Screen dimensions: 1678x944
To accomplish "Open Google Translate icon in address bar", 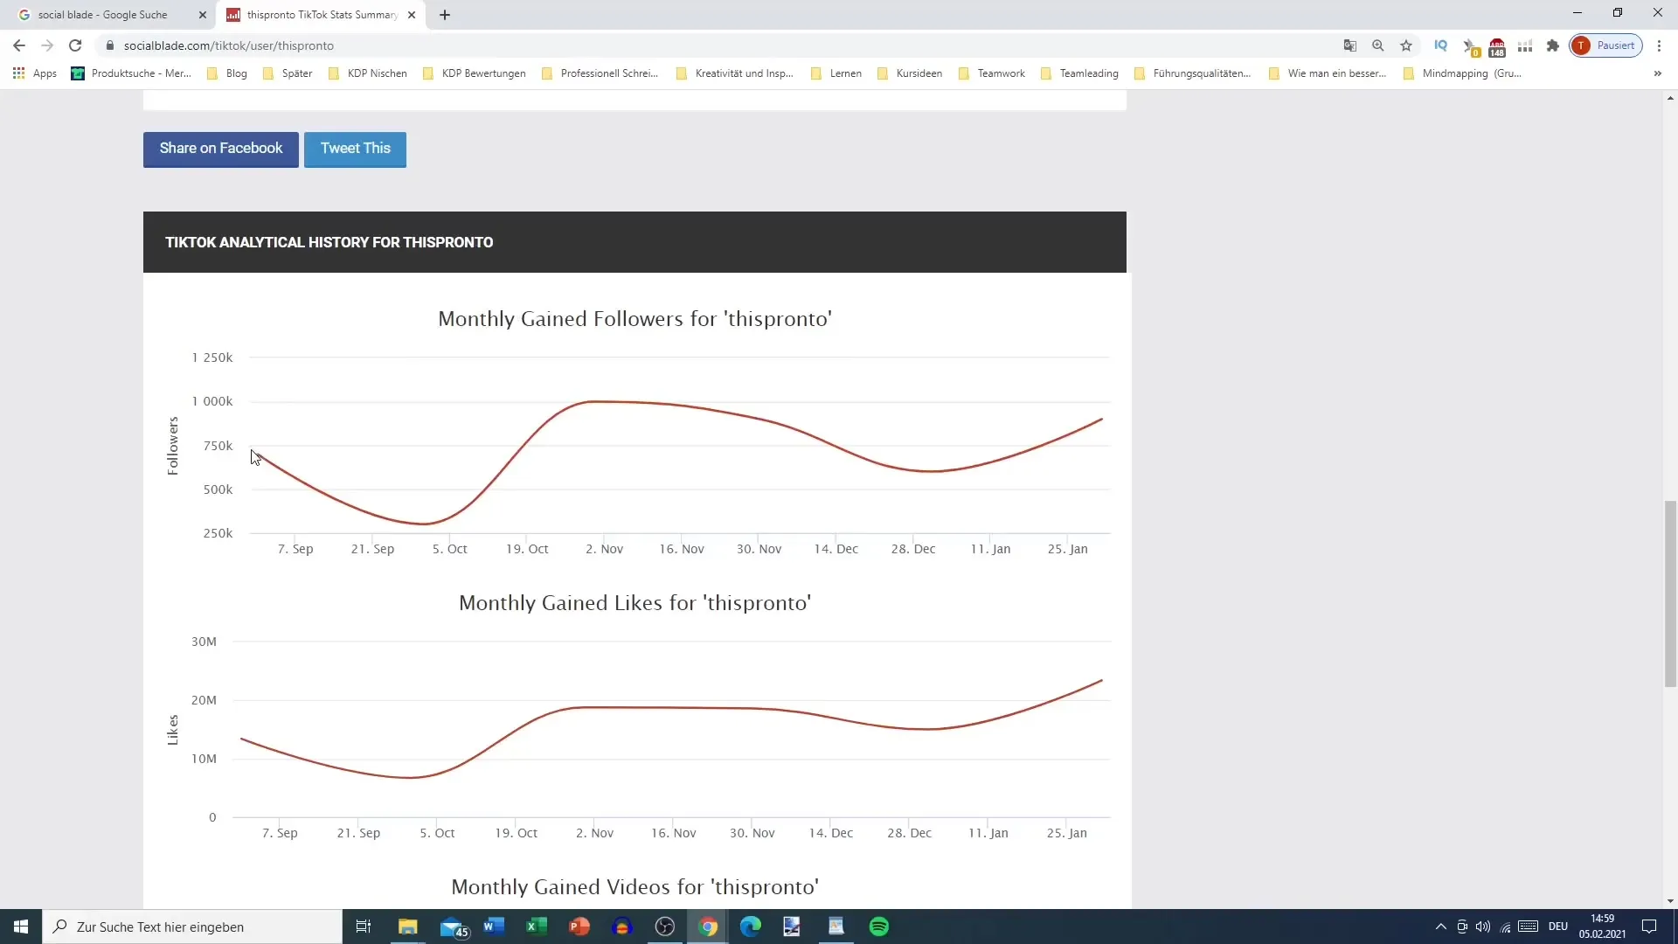I will click(1350, 45).
